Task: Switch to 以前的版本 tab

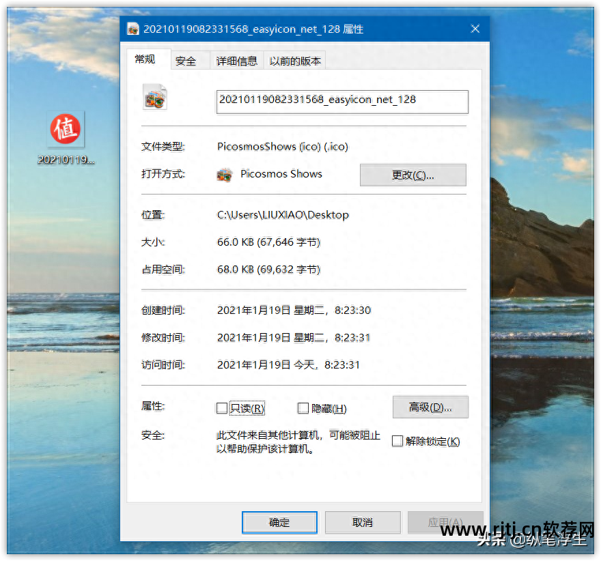Action: tap(295, 61)
